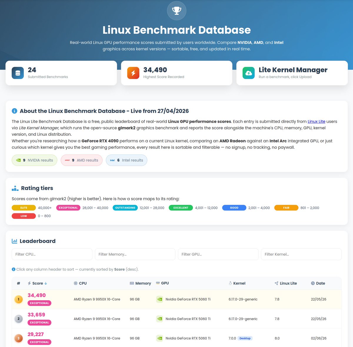Click Nvidia logo in the 33,659 score row
Viewport: 353px width, 347px height.
(x=159, y=319)
